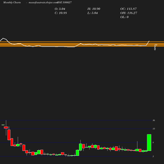The width and height of the screenshot is (164, 164).
Task: Click the BSE 530027 symbol label
Action: point(64,2)
